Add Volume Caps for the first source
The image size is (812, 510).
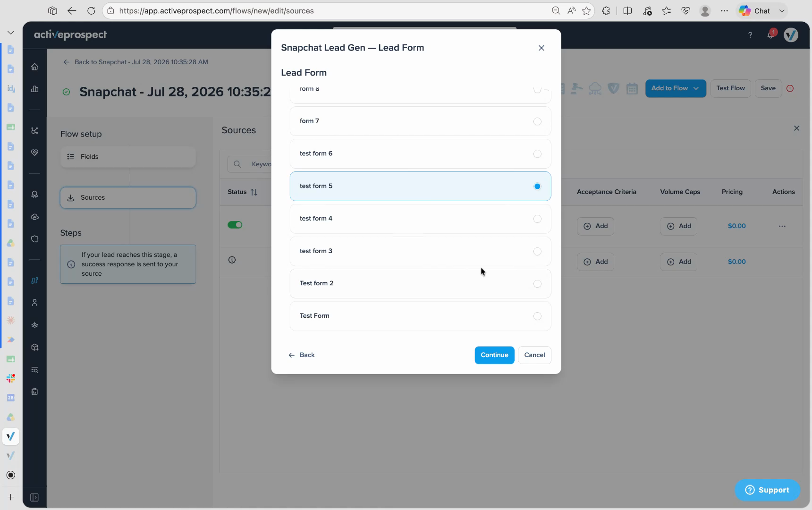tap(678, 226)
